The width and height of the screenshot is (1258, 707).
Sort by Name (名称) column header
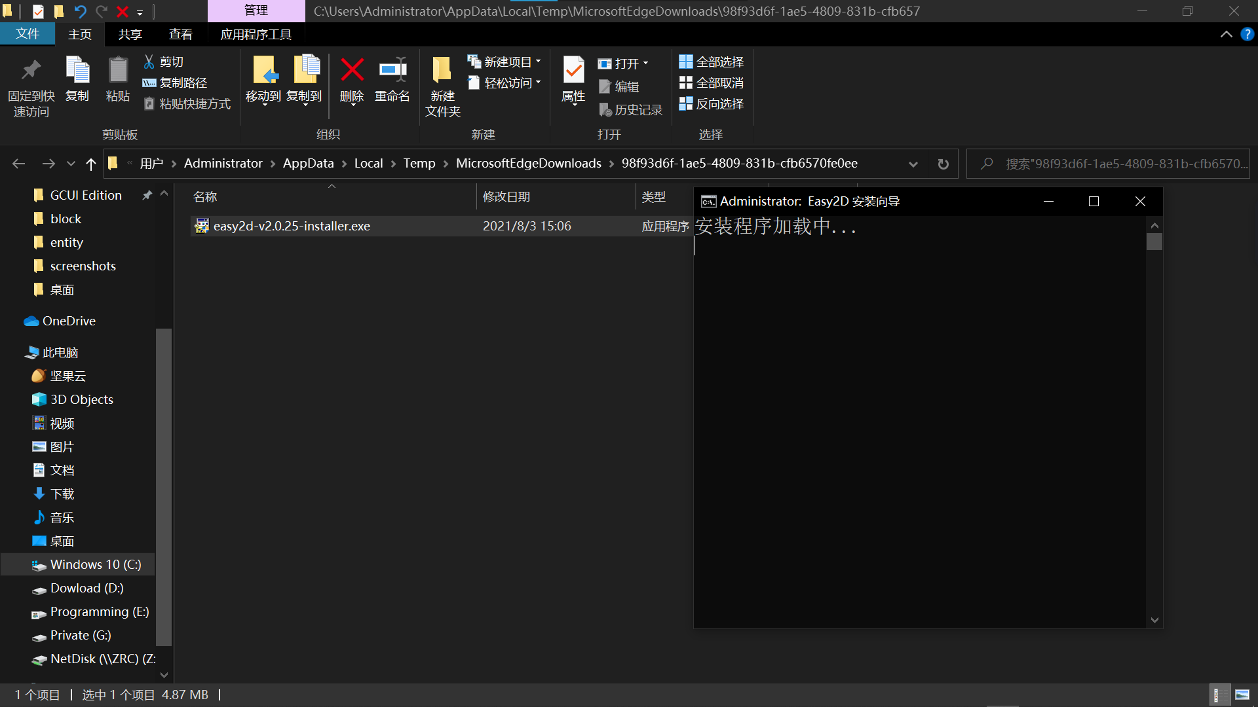tap(332, 196)
